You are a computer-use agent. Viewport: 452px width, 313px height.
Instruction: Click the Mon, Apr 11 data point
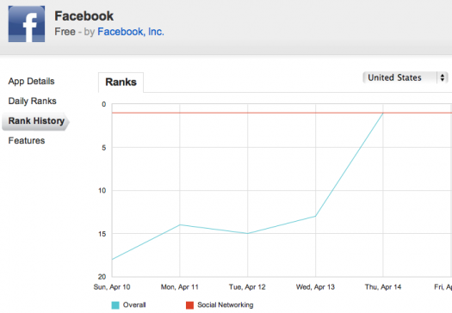pyautogui.click(x=180, y=224)
